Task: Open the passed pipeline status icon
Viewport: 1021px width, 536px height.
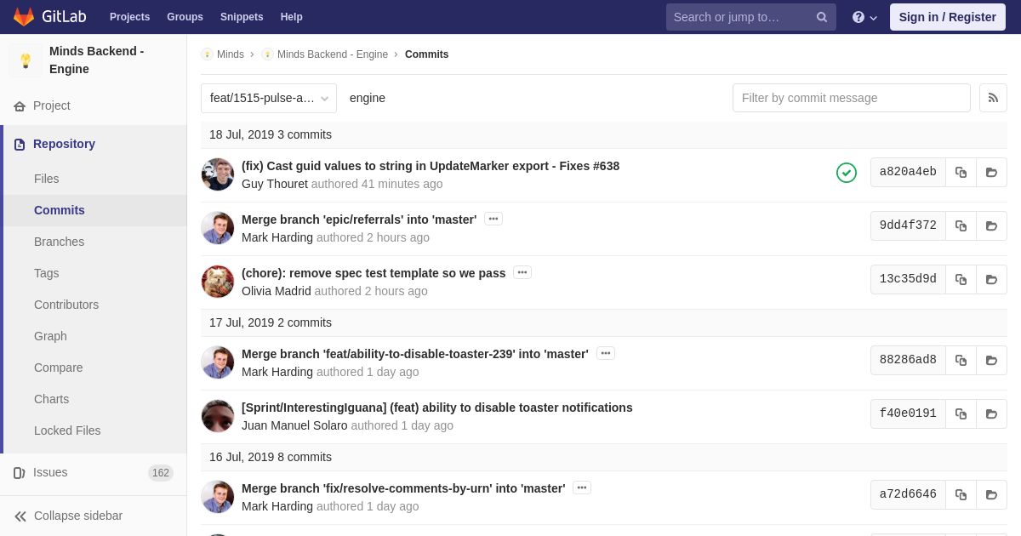Action: 847,173
